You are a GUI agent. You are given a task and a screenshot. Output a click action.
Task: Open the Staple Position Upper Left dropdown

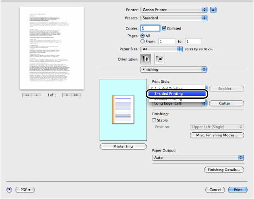click(x=217, y=127)
